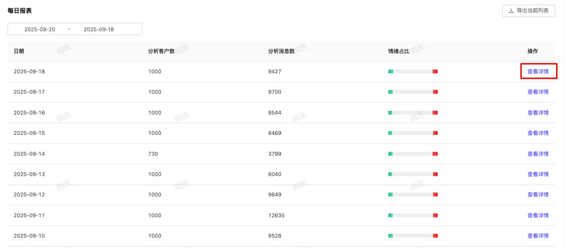Open details for the 2025-09-14 row
The height and width of the screenshot is (248, 565).
(538, 154)
